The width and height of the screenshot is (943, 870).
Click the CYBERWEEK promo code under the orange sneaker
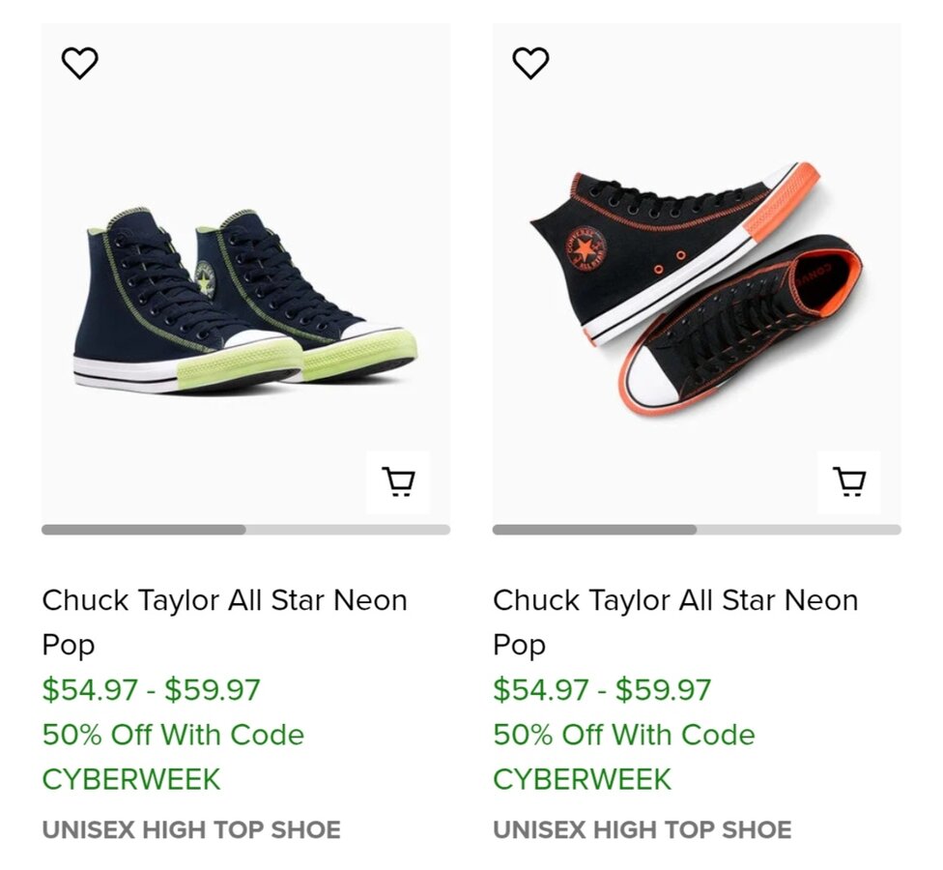pyautogui.click(x=582, y=779)
